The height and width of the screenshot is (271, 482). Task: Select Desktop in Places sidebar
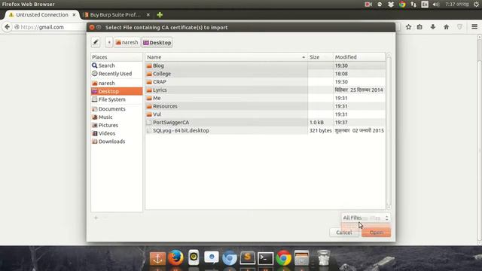pos(117,91)
